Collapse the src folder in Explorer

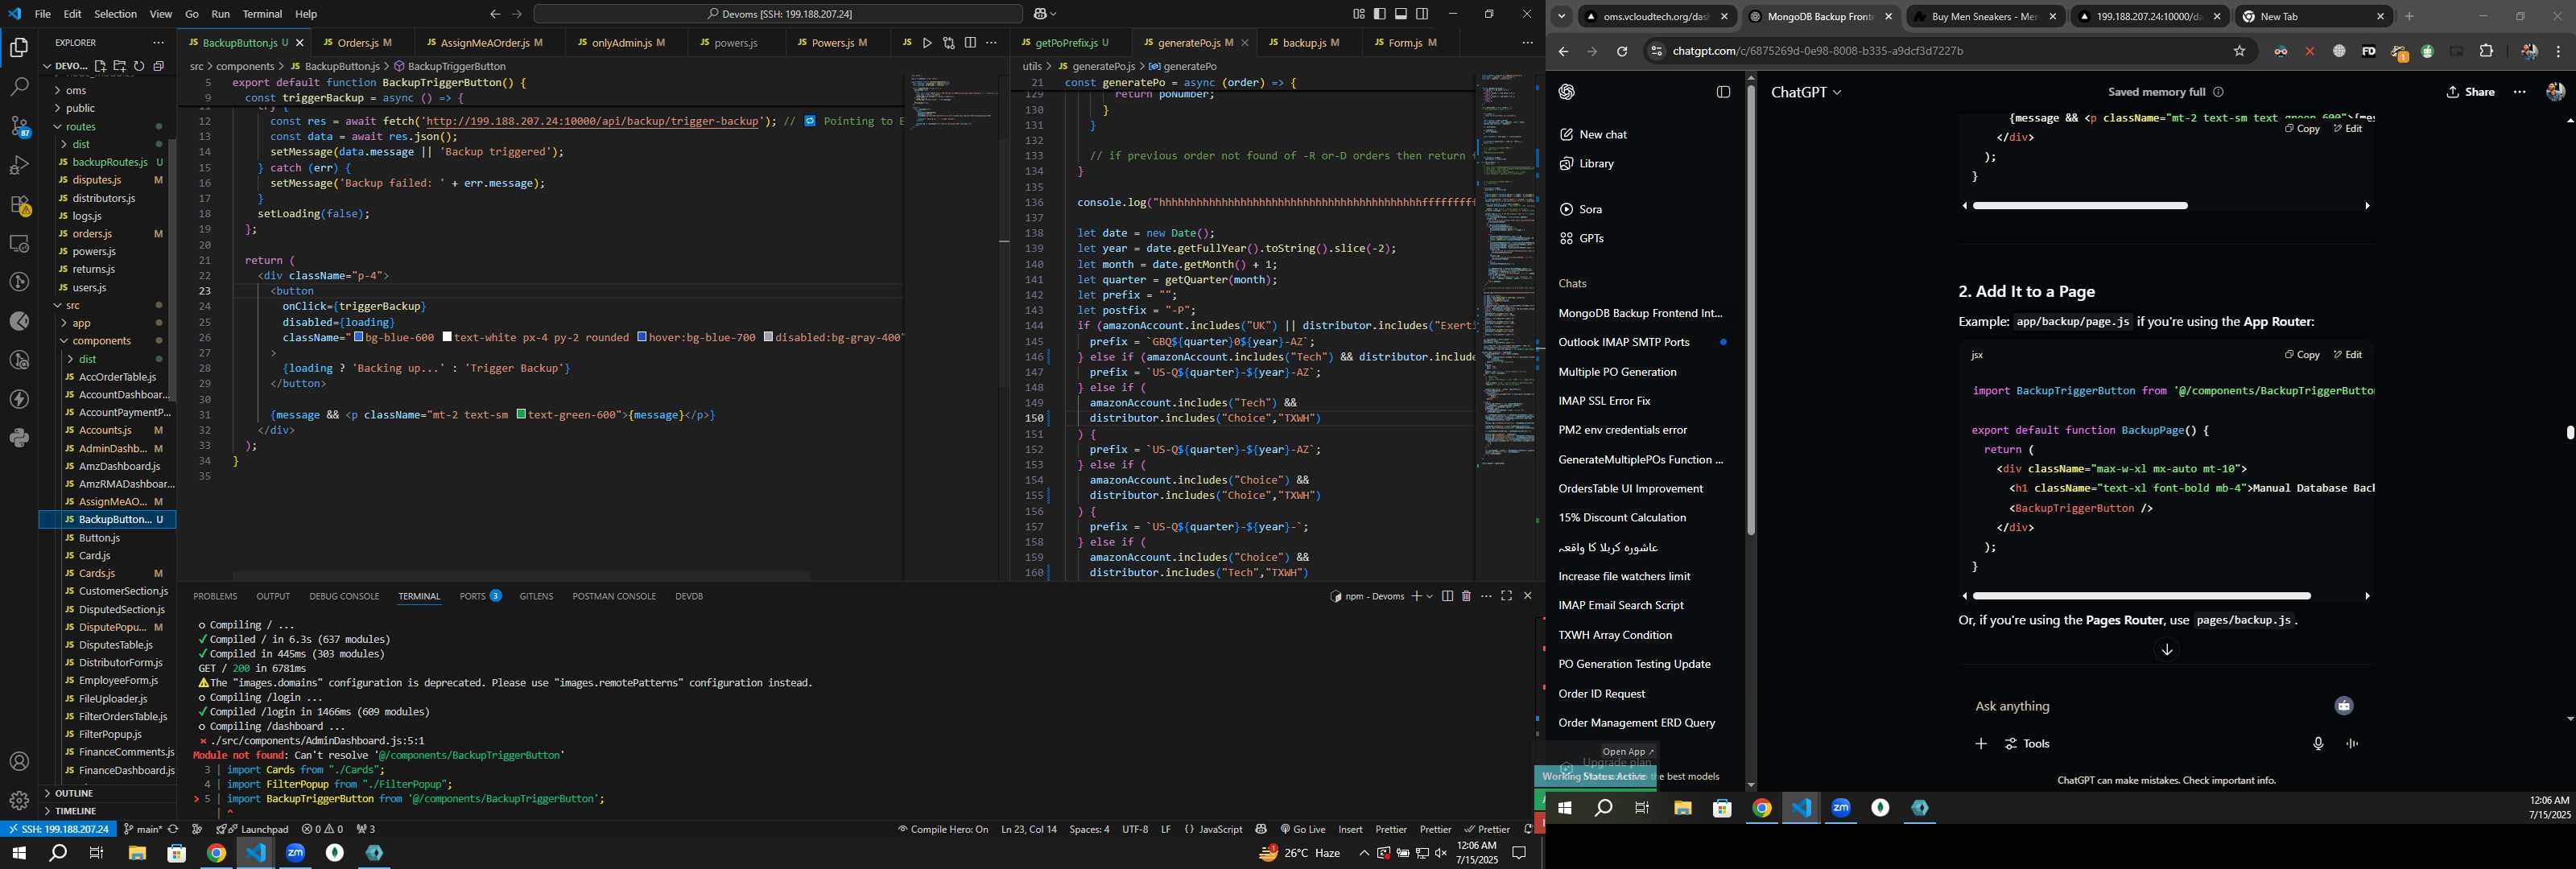click(x=58, y=305)
